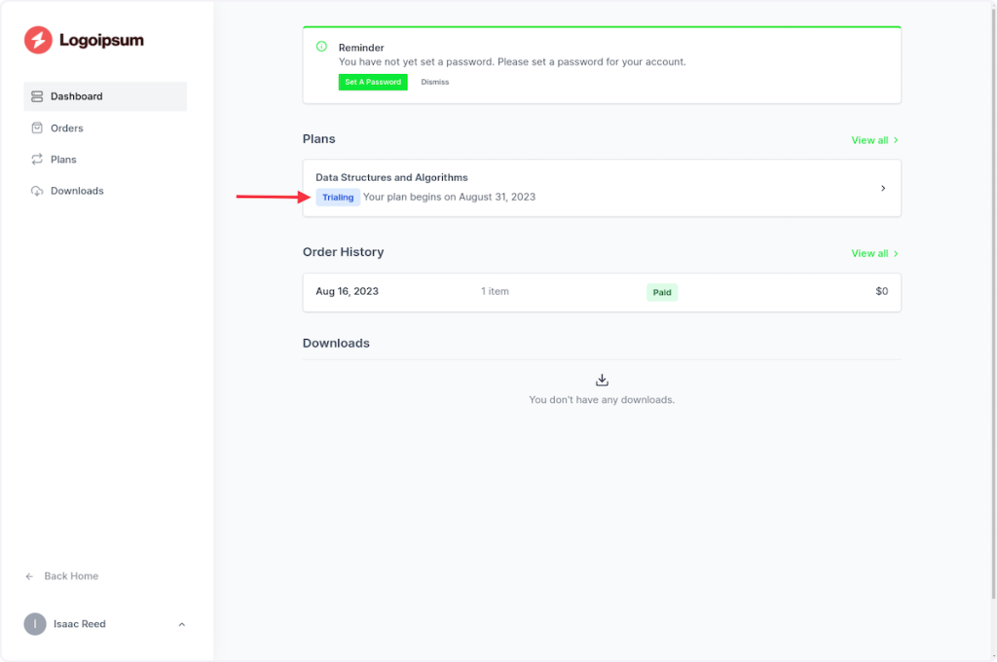Click the Logoipsum lightning logo icon
The image size is (997, 662).
[x=38, y=40]
